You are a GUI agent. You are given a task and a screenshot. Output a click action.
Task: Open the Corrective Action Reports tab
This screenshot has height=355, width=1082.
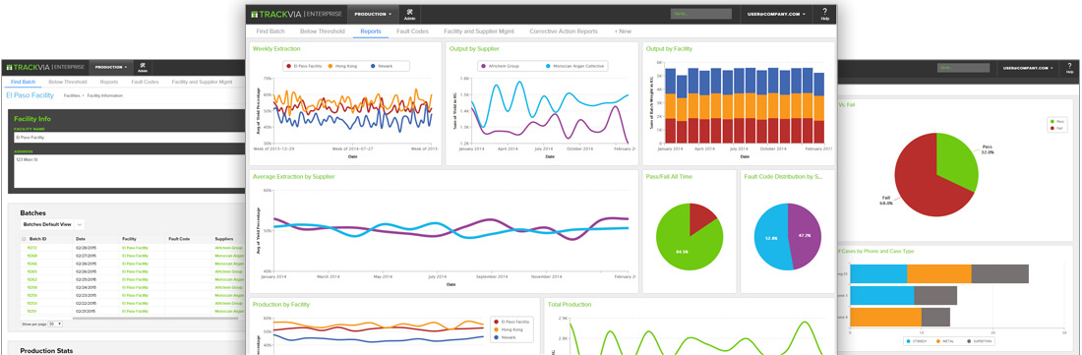pyautogui.click(x=563, y=31)
